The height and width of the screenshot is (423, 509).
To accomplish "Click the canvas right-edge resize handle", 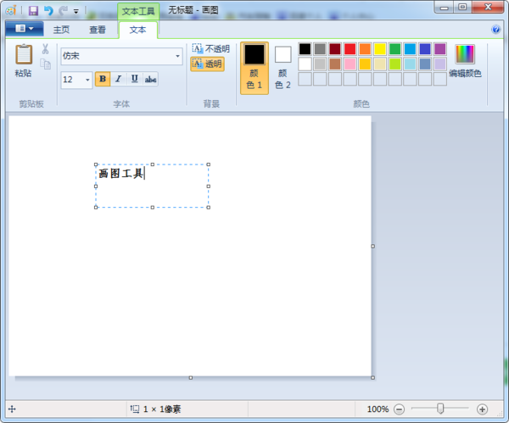I will (372, 246).
